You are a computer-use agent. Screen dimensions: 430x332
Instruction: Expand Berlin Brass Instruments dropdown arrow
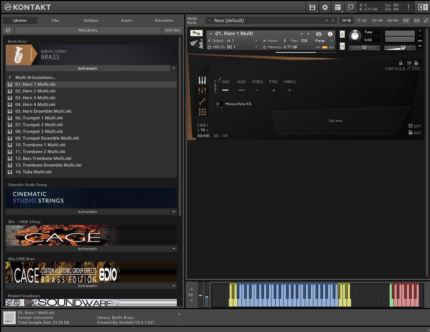tap(173, 68)
